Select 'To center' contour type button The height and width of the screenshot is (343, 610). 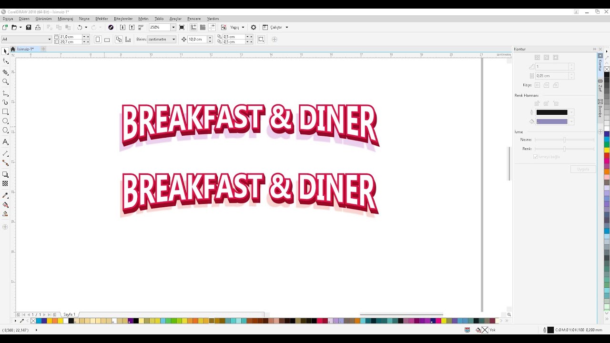point(537,57)
